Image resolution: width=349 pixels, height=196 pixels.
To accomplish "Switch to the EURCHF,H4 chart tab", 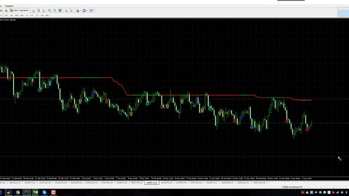I will click(x=107, y=183).
